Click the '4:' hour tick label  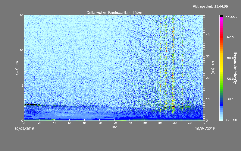click(x=55, y=123)
